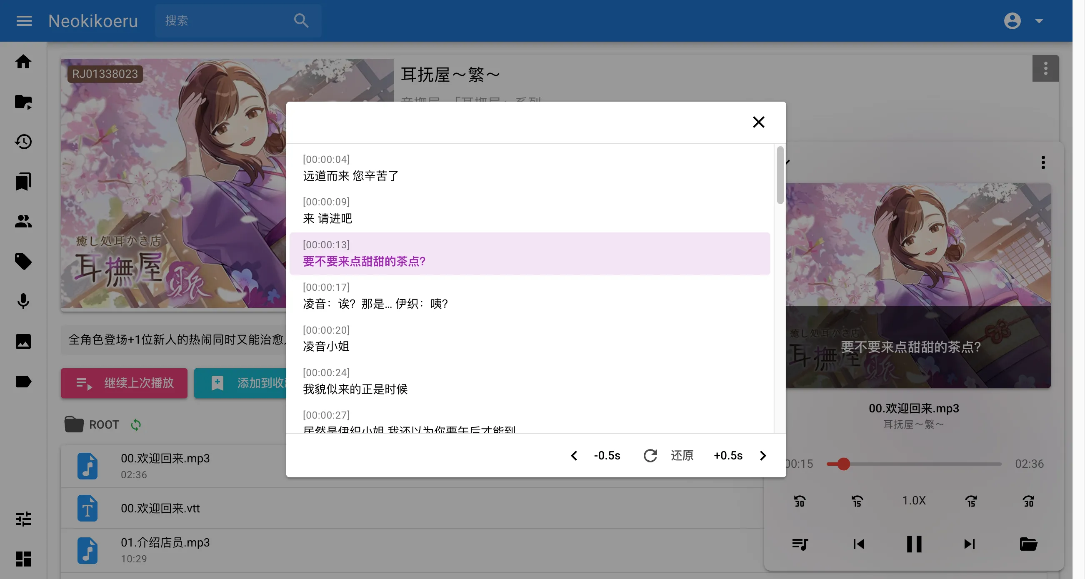Viewport: 1085px width, 579px height.
Task: Skip to next track
Action: (x=969, y=544)
